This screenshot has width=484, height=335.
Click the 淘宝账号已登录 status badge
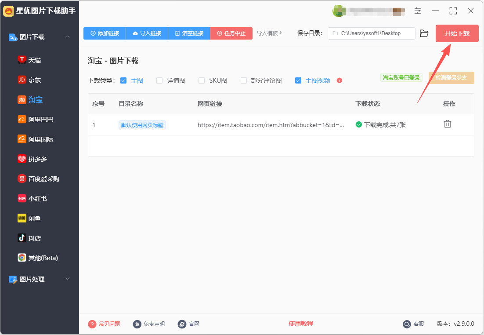(401, 78)
